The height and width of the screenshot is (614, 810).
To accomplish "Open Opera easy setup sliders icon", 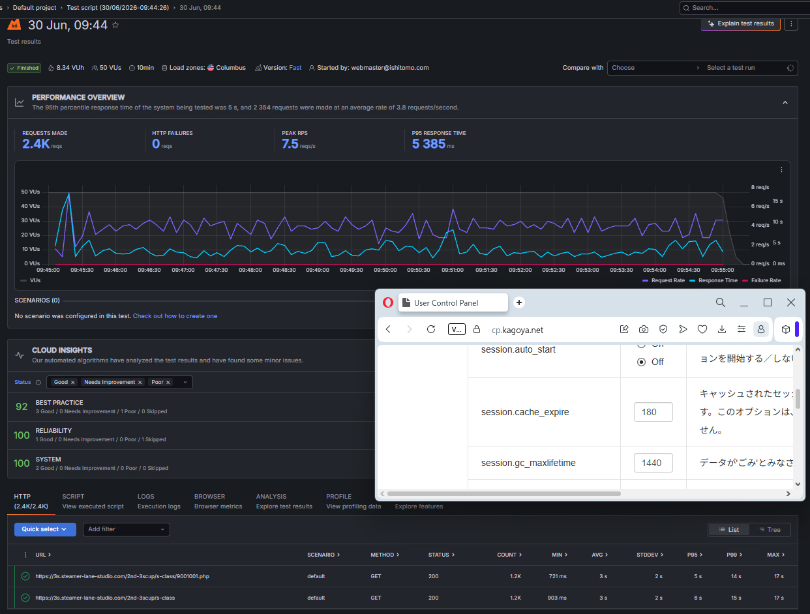I will 742,329.
